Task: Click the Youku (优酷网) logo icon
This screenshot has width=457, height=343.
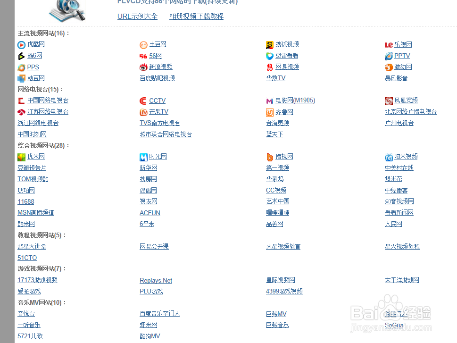Action: tap(21, 45)
